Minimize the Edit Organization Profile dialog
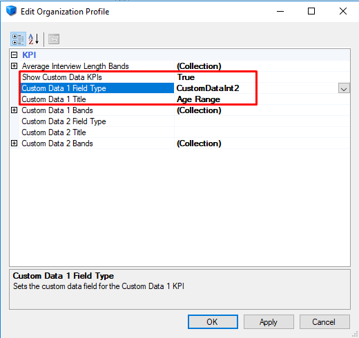The image size is (359, 338). [x=280, y=11]
